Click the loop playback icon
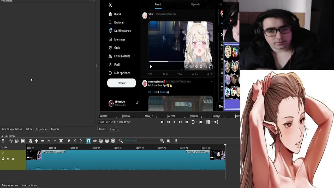 [x=193, y=122]
